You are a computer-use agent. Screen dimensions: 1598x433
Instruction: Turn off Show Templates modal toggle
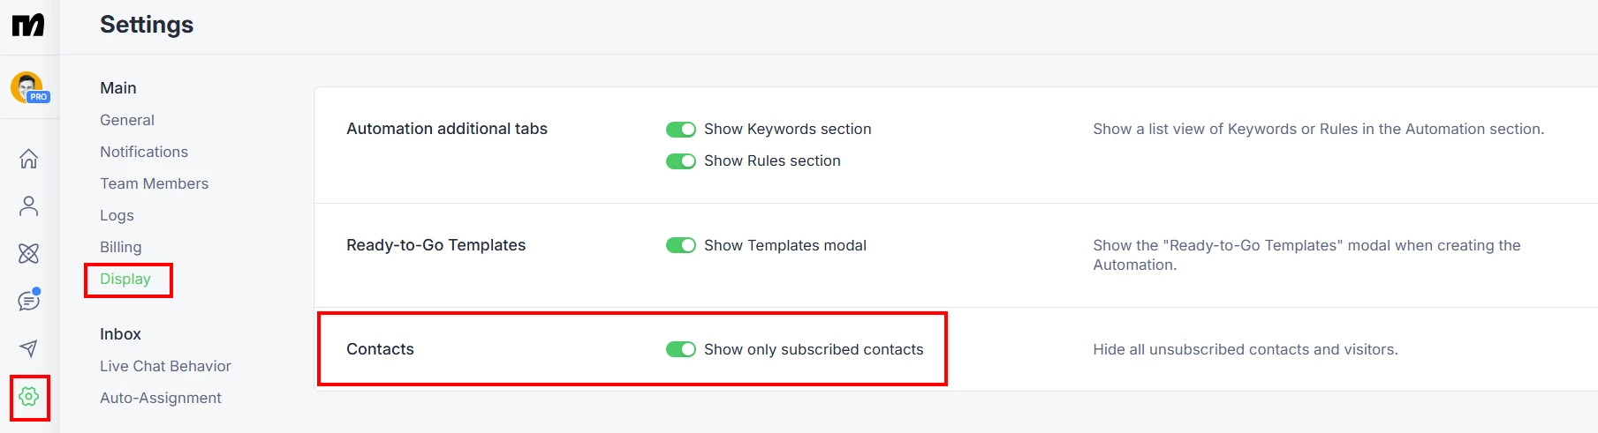click(x=680, y=245)
